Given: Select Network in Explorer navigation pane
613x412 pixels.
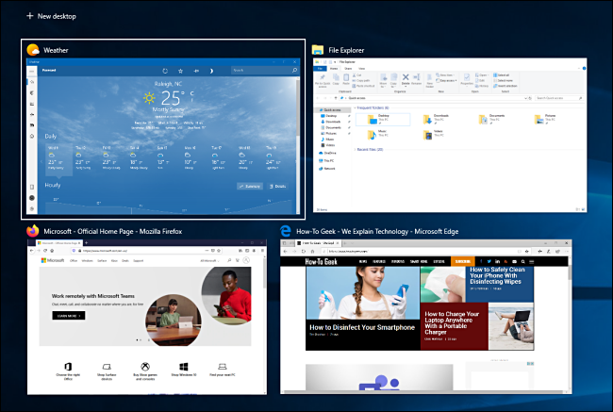Looking at the screenshot, I should pyautogui.click(x=327, y=169).
